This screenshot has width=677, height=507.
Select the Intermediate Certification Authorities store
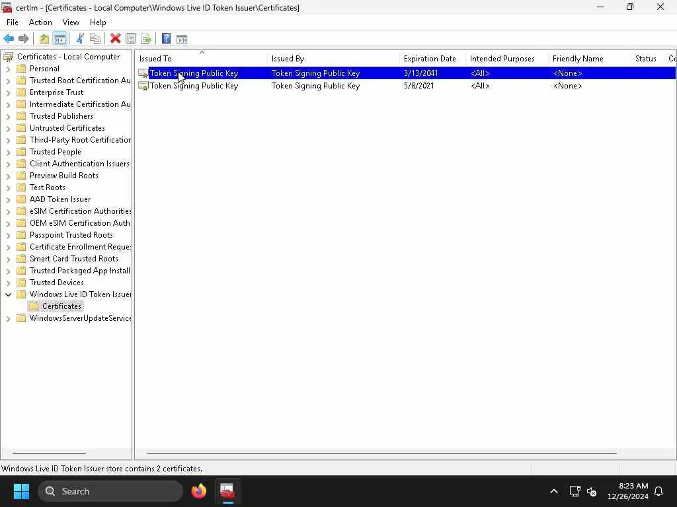[80, 104]
